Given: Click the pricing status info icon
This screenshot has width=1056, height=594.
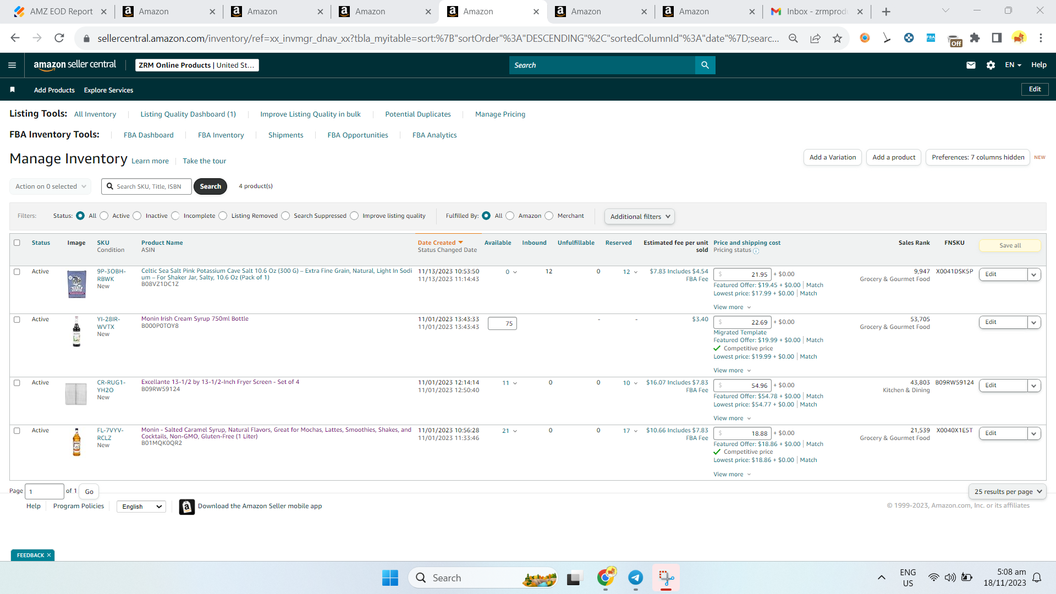Looking at the screenshot, I should [x=756, y=251].
